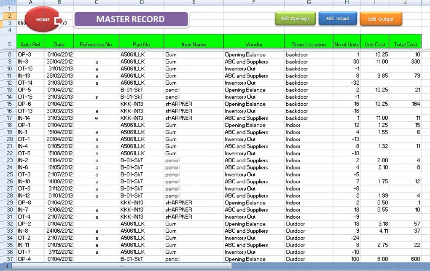Viewport: 430px width, 271px height.
Task: Select the MASTER RECORD purple banner
Action: pyautogui.click(x=132, y=19)
